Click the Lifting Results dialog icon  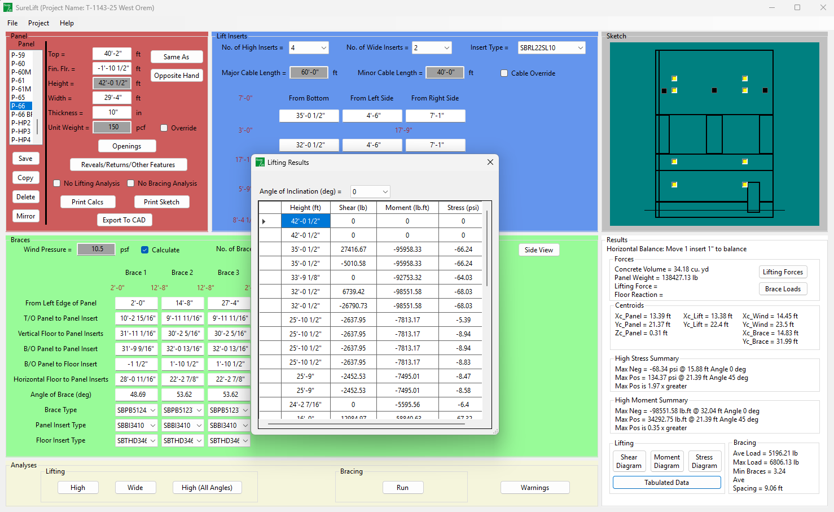point(260,162)
